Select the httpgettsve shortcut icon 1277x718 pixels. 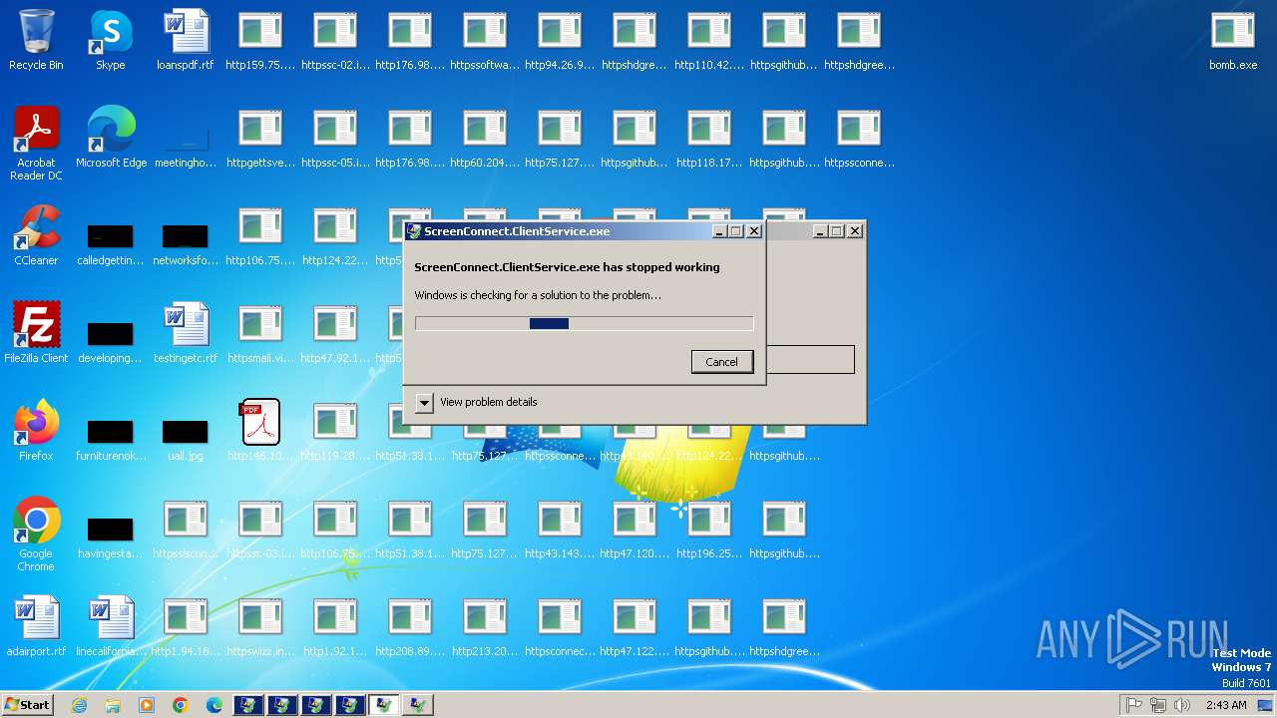click(260, 138)
